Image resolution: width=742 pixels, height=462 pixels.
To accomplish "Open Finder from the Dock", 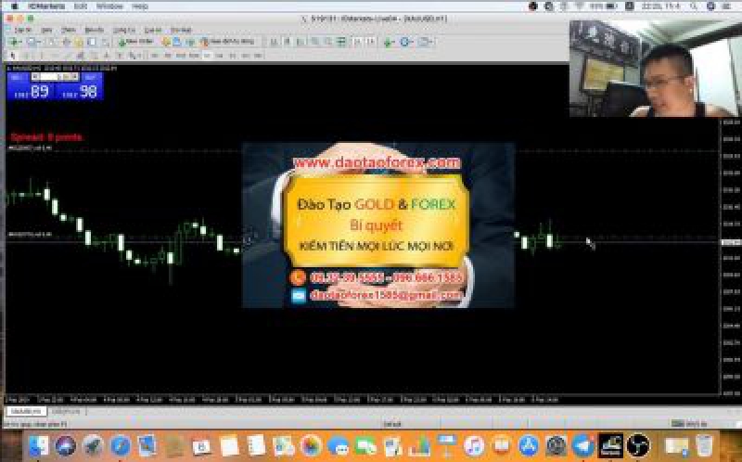I will [x=39, y=445].
